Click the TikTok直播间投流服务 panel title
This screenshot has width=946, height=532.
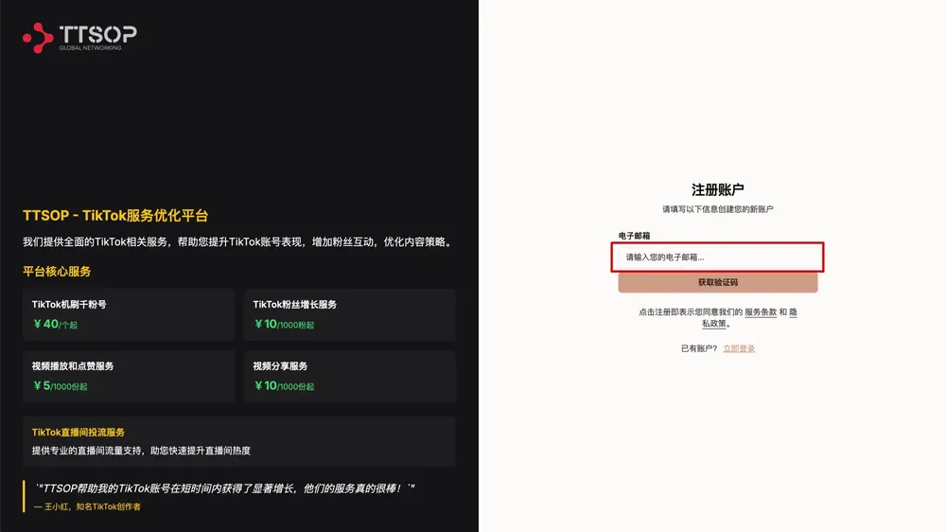[x=79, y=432]
